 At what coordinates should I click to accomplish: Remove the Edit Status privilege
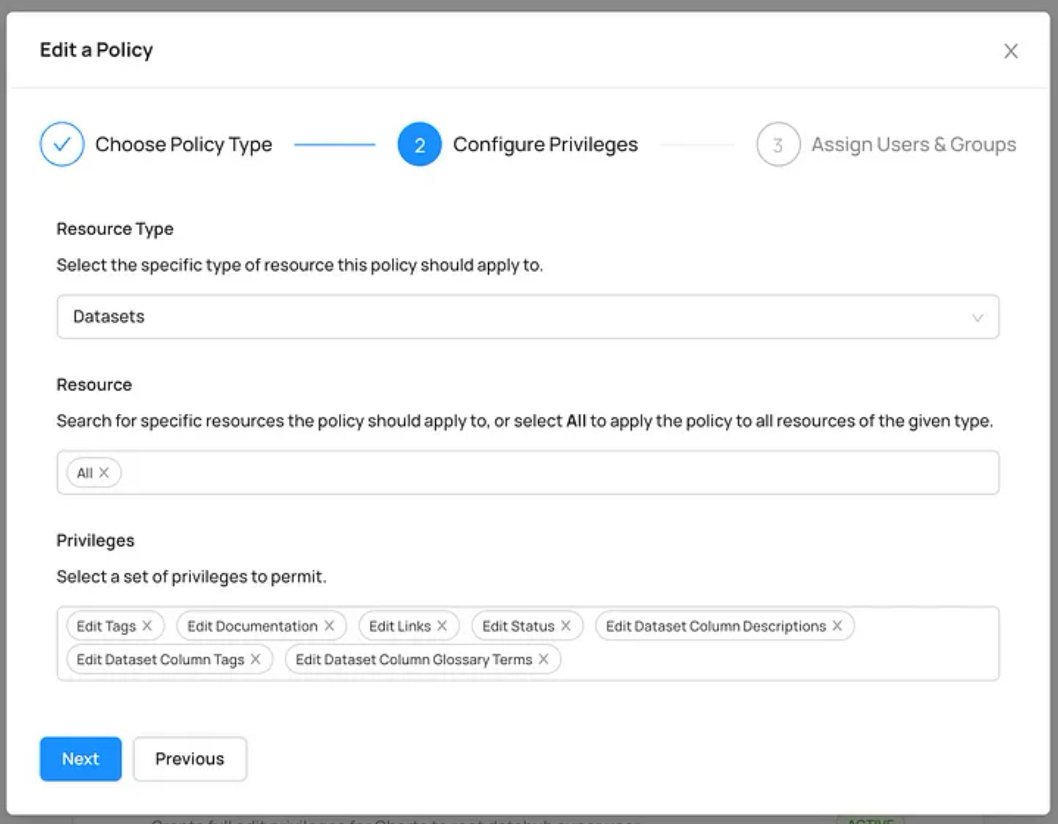coord(566,626)
